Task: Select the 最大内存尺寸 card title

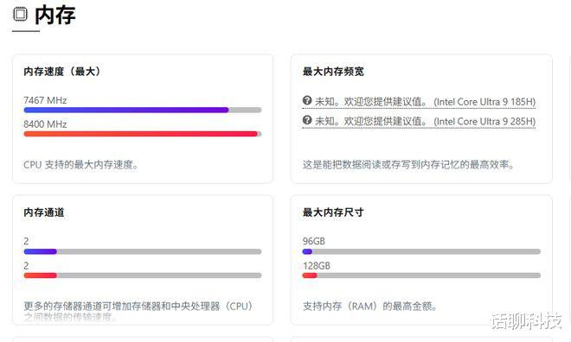Action: pos(333,212)
